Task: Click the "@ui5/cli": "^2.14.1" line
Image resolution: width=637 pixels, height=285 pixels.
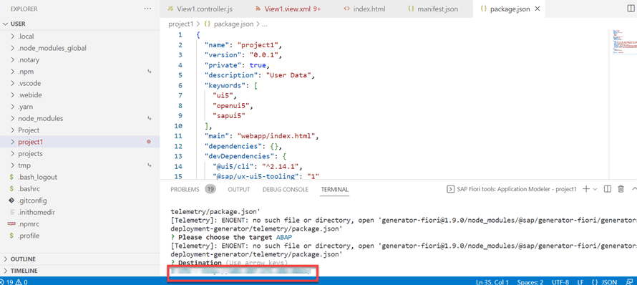Action: [x=258, y=166]
